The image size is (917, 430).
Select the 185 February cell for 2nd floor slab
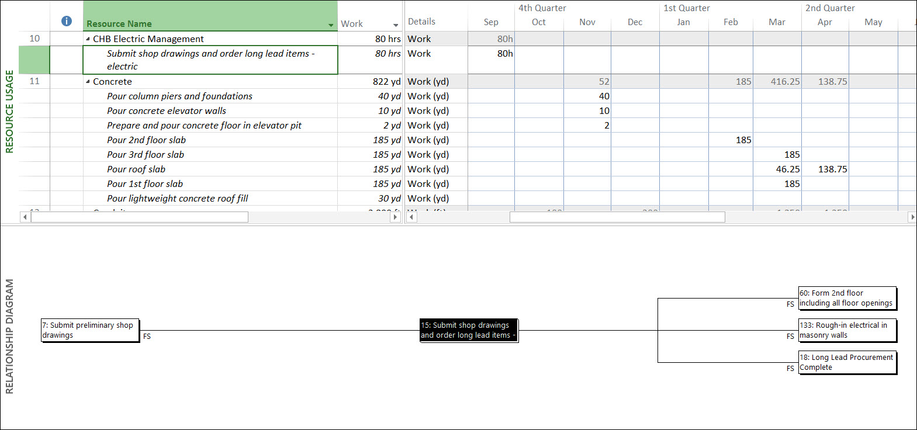point(731,140)
